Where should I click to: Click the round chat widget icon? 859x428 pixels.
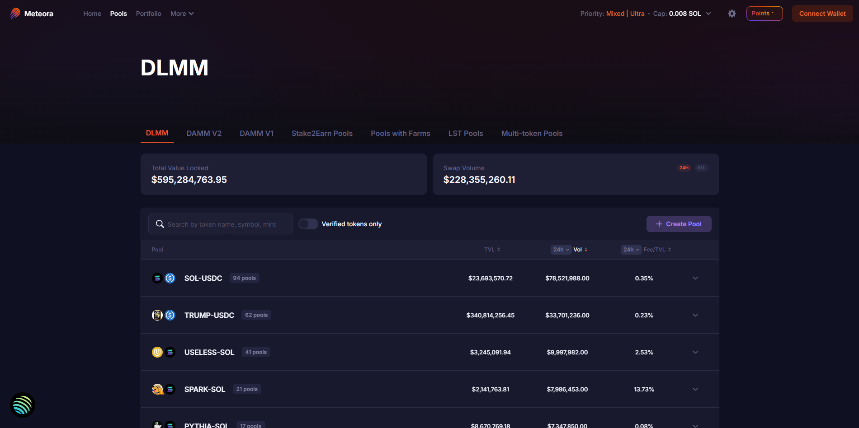pos(23,405)
